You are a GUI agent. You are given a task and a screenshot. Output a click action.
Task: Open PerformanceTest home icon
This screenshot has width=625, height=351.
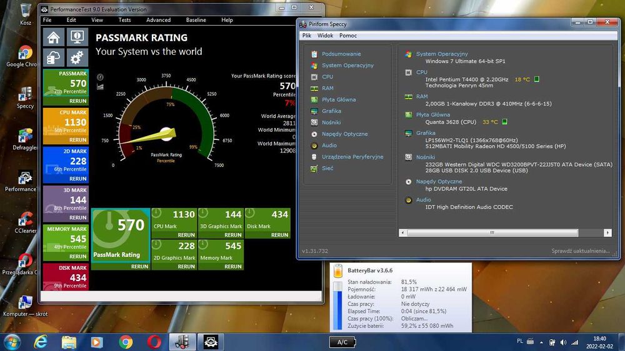coord(53,37)
